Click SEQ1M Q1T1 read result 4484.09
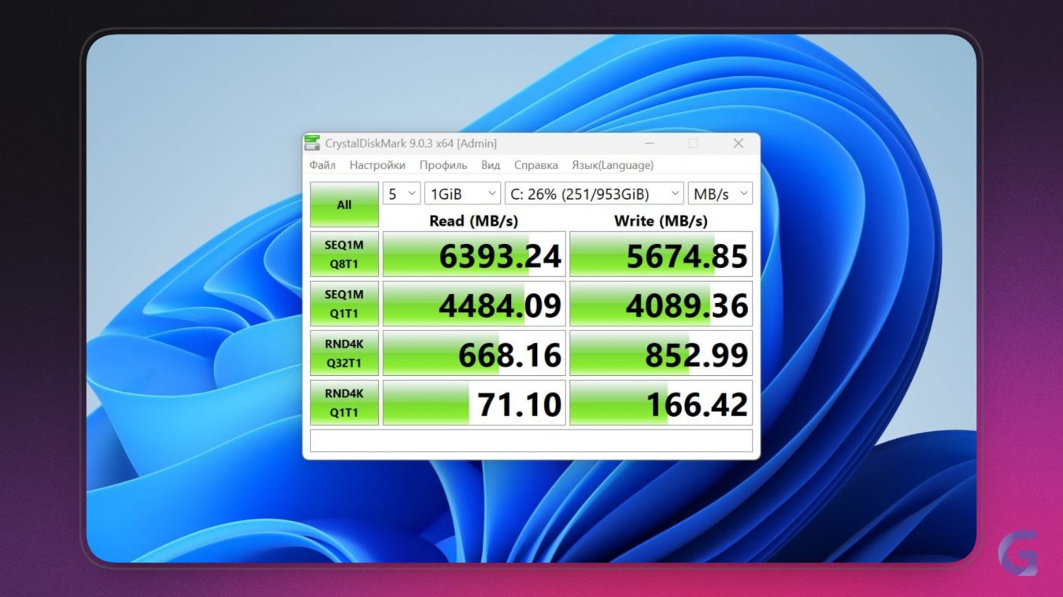The width and height of the screenshot is (1063, 597). [x=474, y=304]
